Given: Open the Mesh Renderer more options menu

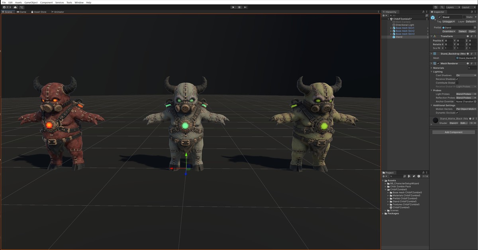Looking at the screenshot, I should 475,64.
